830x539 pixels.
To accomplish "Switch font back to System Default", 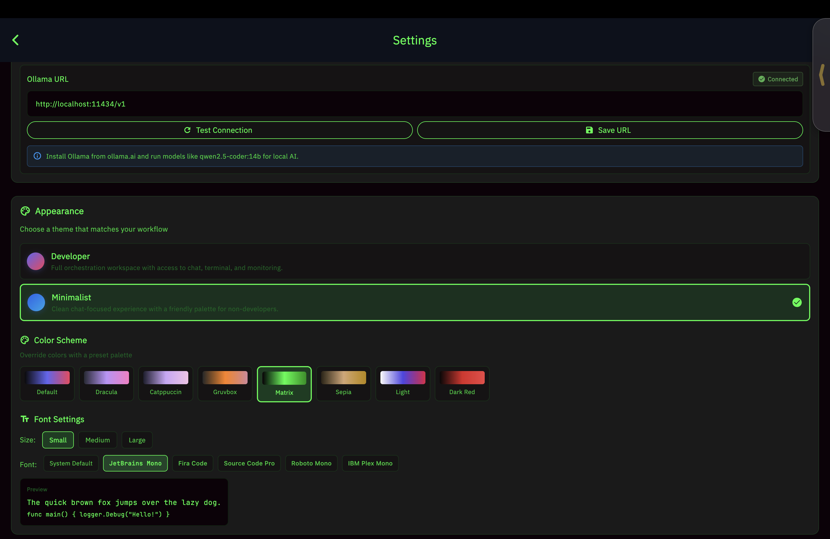I will tap(71, 463).
